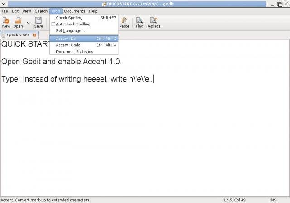The height and width of the screenshot is (203, 290).
Task: Expand the recent files arrow beside Open
Action: (28, 23)
